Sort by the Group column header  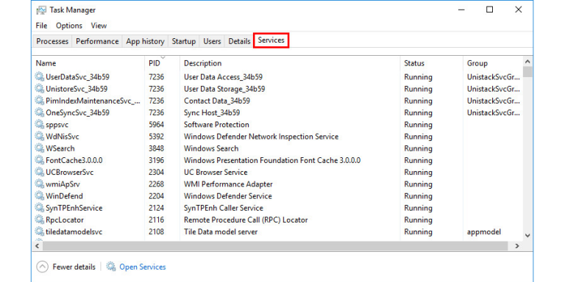click(x=493, y=63)
